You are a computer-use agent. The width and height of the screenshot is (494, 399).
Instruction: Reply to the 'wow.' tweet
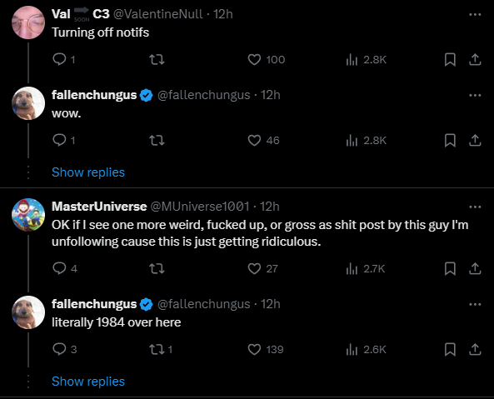point(59,140)
